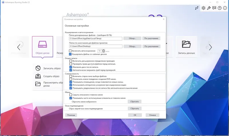Click the Записать образ disc icon
Screen dimensions: 229x136
point(38,68)
